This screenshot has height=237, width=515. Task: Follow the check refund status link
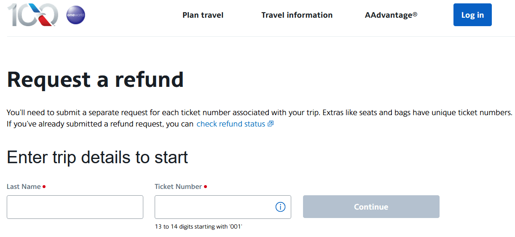(x=231, y=124)
